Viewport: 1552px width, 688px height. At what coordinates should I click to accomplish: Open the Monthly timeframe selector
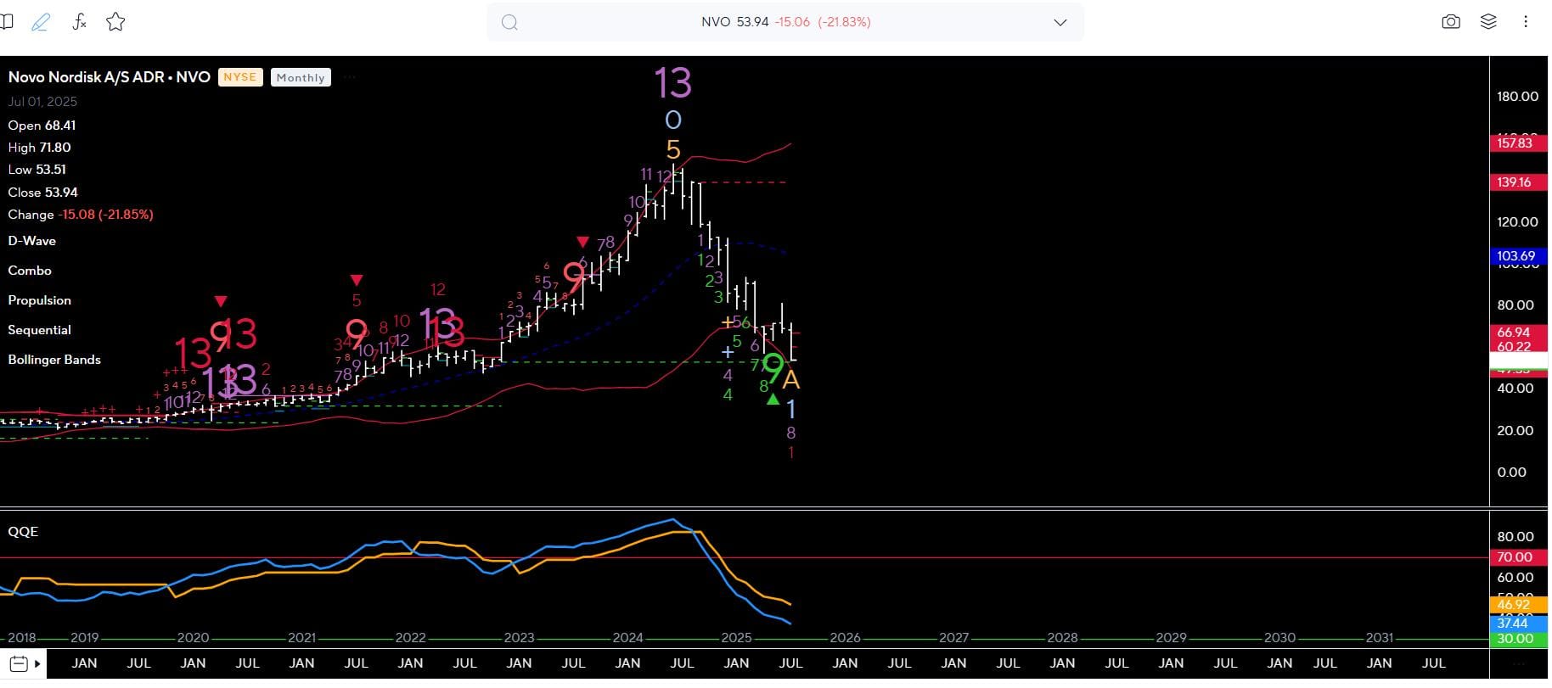301,78
